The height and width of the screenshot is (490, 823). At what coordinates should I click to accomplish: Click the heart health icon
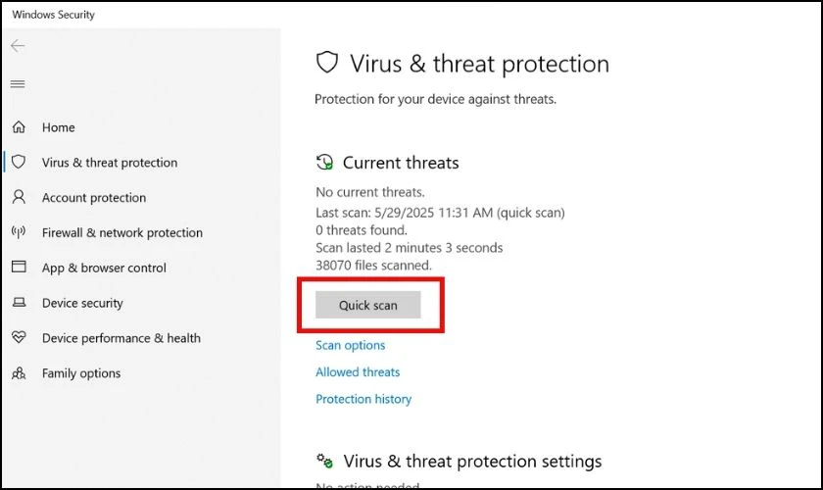pos(19,337)
